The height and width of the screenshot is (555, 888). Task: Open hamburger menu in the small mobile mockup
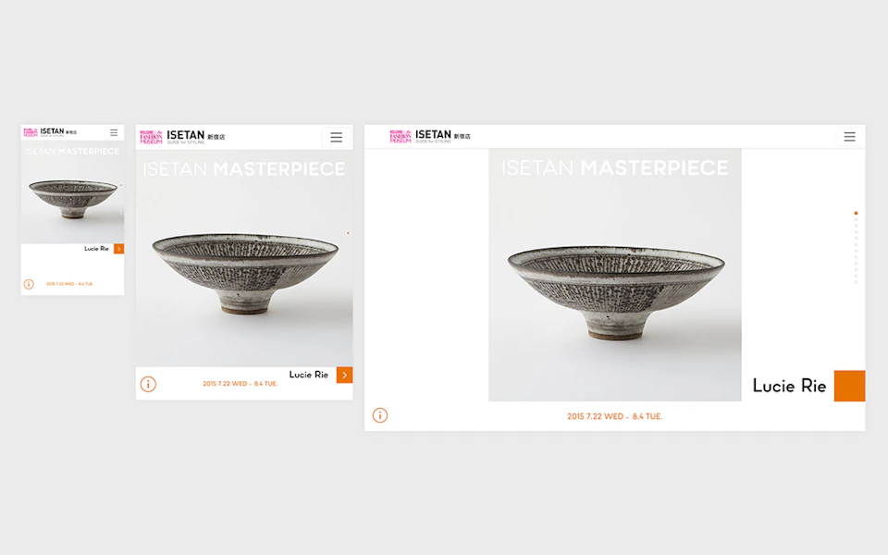114,132
